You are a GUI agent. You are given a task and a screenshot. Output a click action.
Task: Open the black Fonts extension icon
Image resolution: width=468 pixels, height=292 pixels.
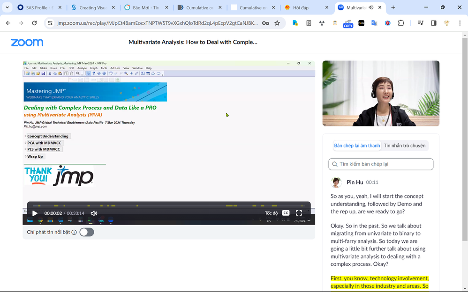[361, 23]
